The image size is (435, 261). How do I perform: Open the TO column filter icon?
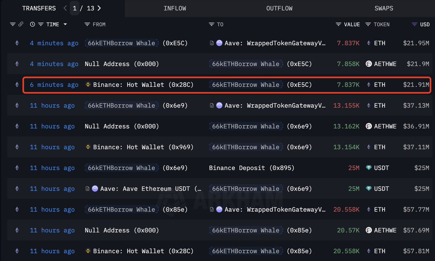tap(211, 24)
